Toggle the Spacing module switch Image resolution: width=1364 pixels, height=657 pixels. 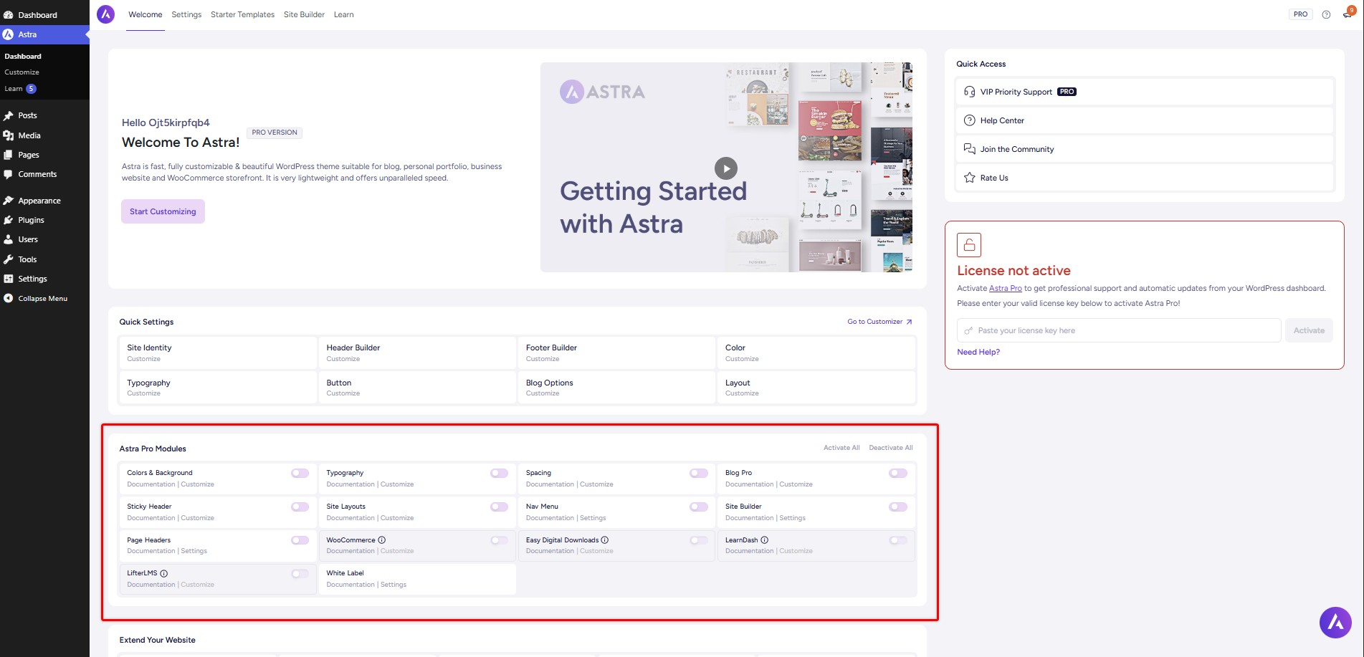699,473
